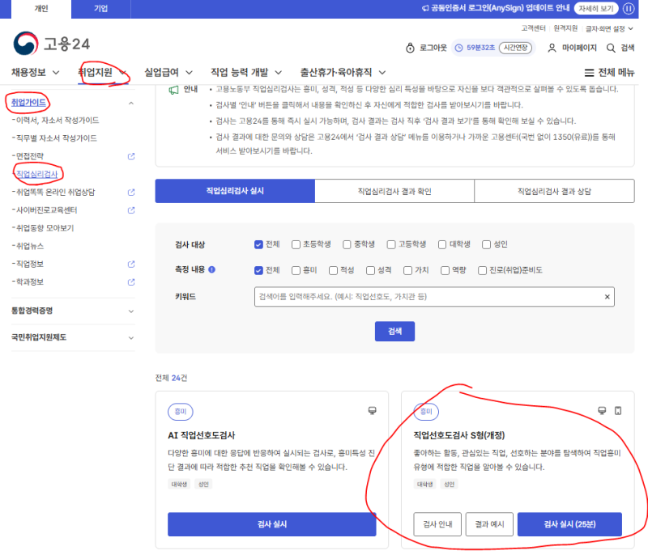
Task: Click into the 키워드 search field
Action: pos(434,297)
